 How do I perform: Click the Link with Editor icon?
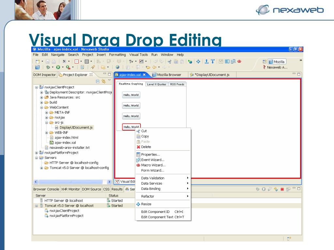coord(104,81)
